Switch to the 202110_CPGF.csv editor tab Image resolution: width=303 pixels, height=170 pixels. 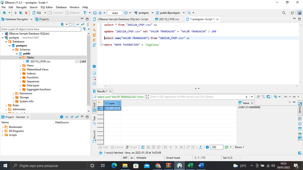(167, 19)
